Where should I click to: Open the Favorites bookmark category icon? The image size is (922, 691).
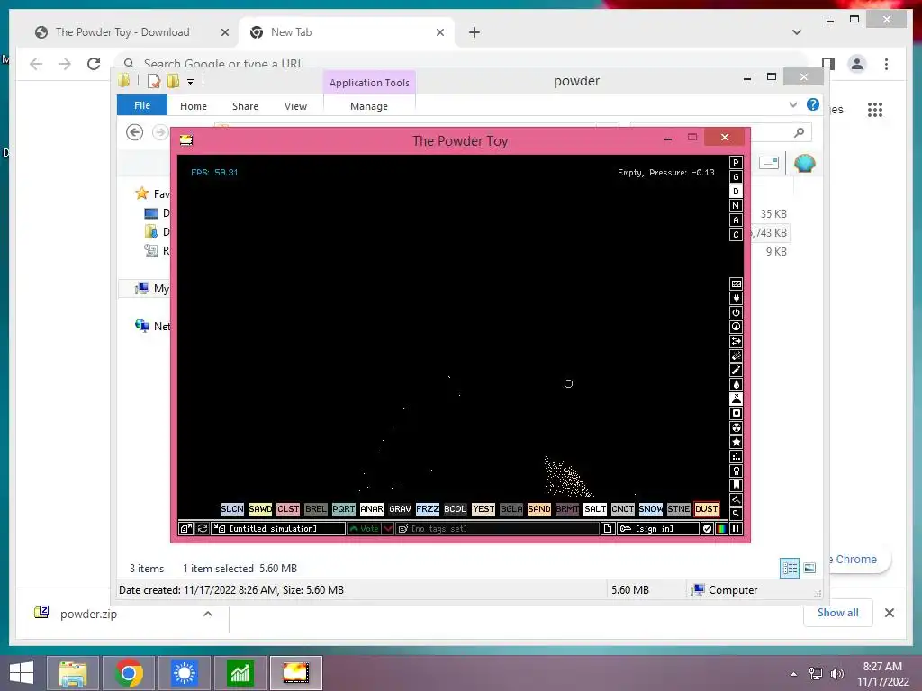(736, 485)
